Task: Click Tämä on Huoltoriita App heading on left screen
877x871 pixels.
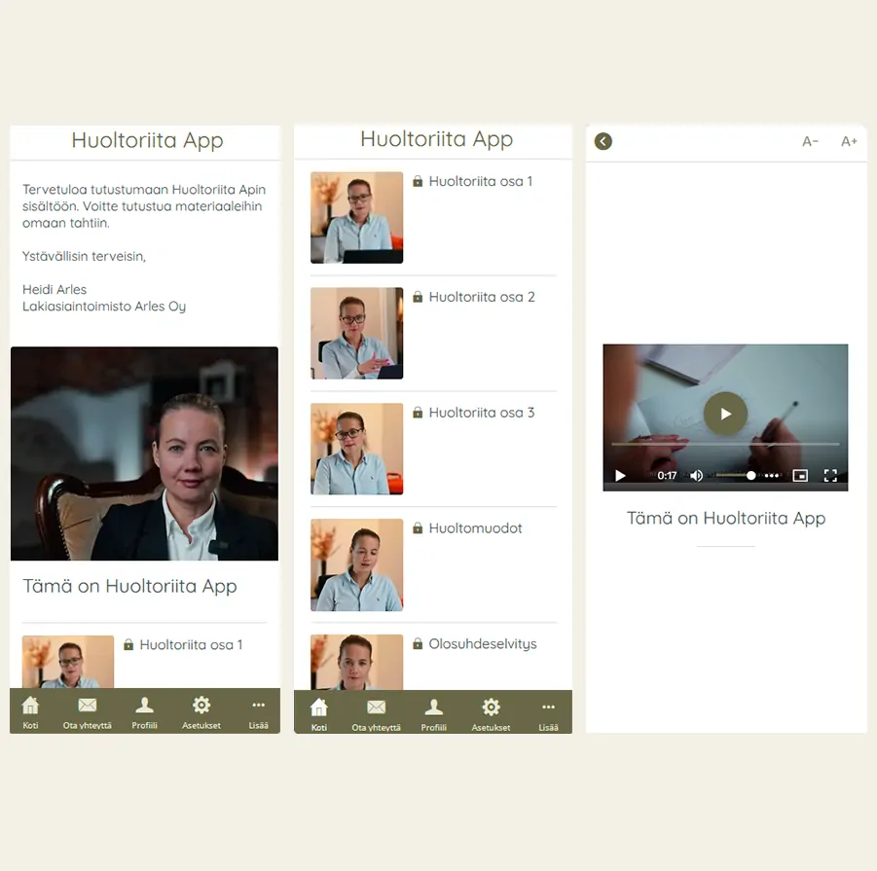Action: [129, 586]
